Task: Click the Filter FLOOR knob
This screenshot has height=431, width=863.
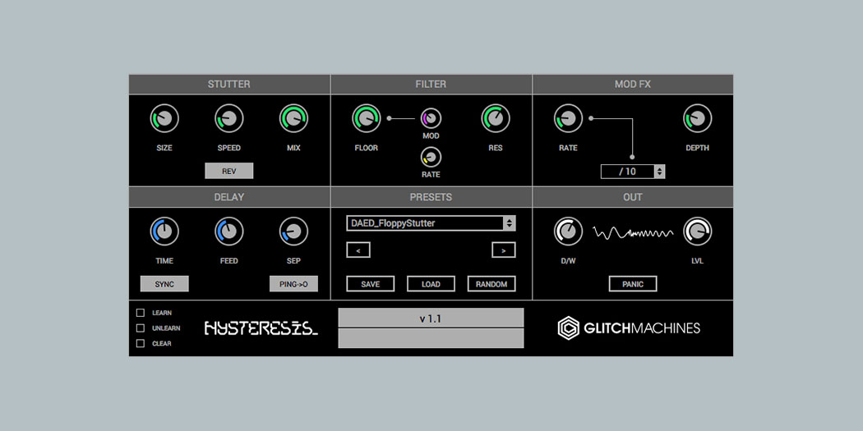Action: coord(367,119)
